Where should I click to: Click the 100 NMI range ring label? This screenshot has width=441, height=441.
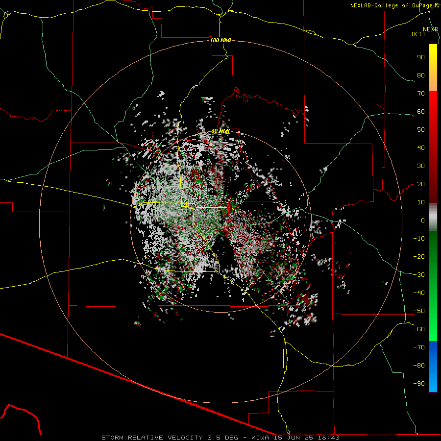point(220,40)
